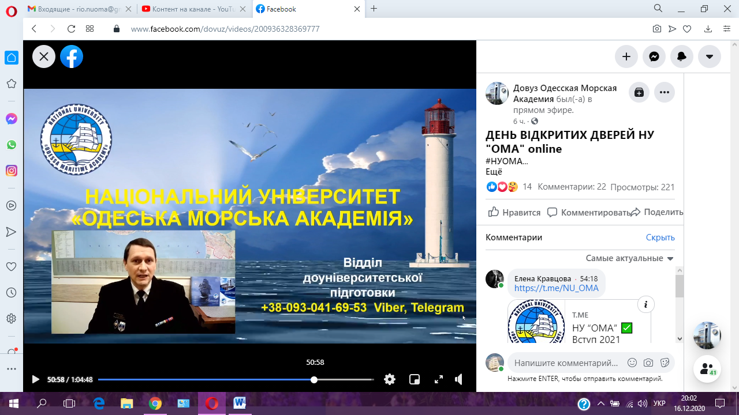Open the Opera sidebar home workspace

(12, 58)
